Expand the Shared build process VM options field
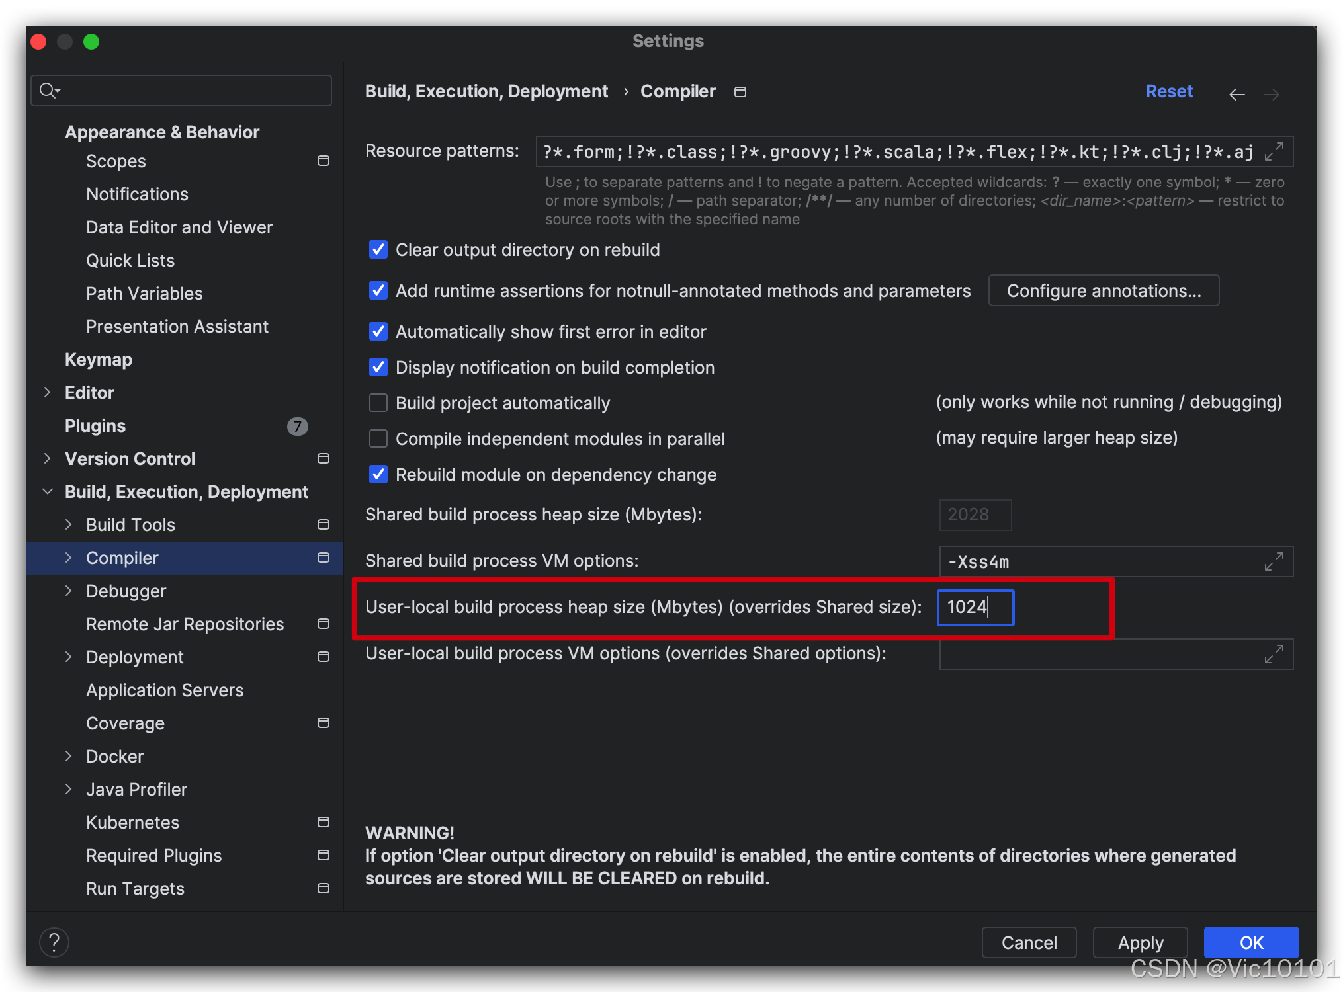 coord(1274,561)
